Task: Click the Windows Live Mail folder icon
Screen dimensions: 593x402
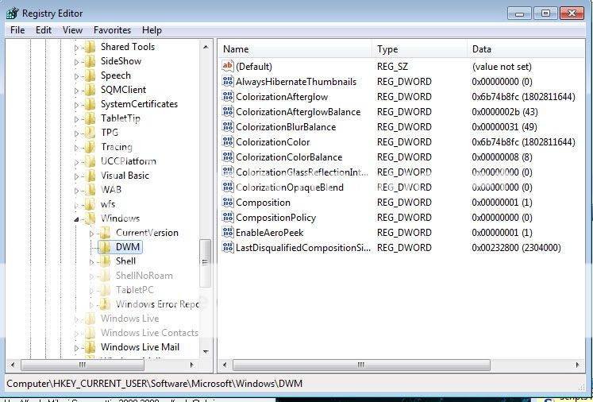Action: point(90,347)
